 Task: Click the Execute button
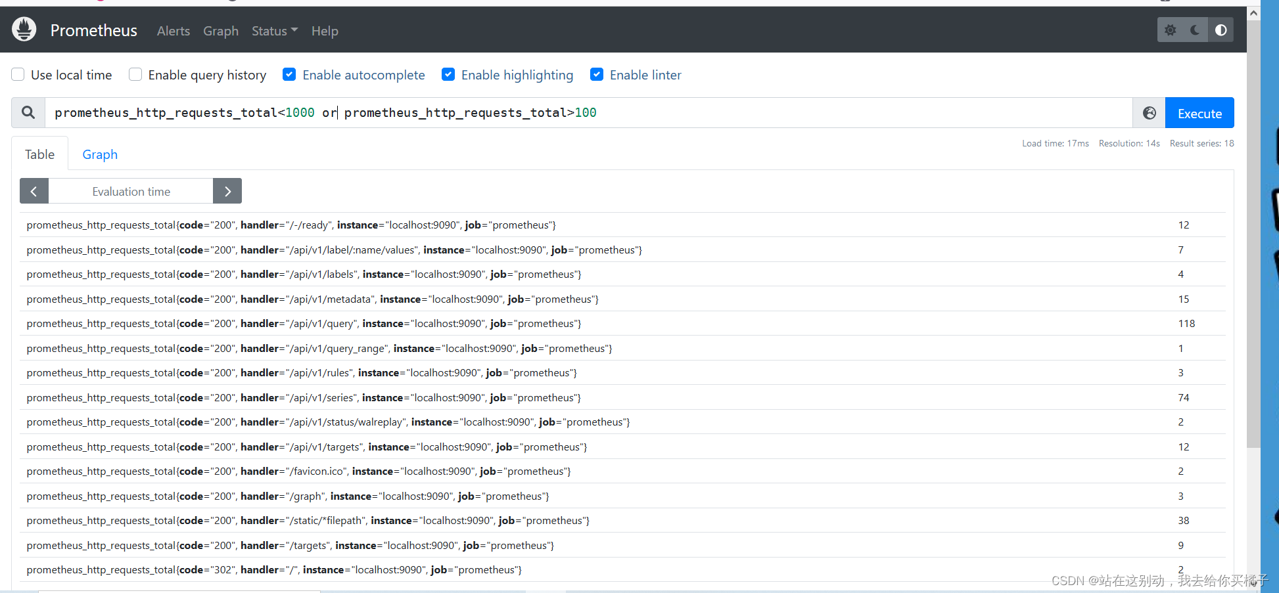(1199, 112)
